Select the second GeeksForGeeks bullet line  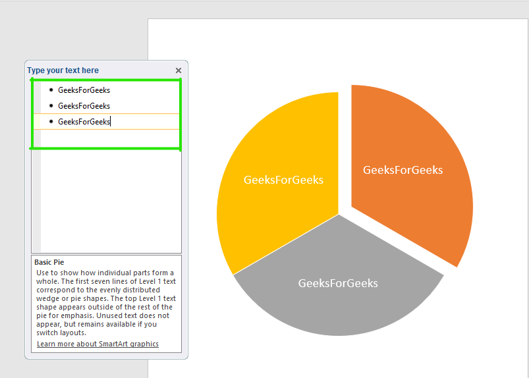[107, 106]
